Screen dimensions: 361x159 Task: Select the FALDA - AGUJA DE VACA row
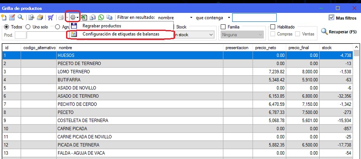pyautogui.click(x=178, y=153)
